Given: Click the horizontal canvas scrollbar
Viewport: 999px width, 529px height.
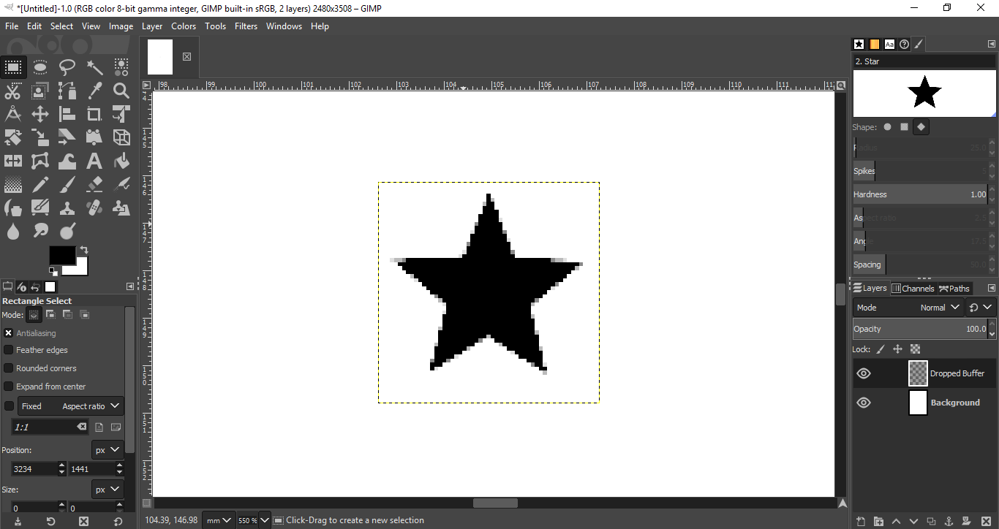Looking at the screenshot, I should click(495, 503).
